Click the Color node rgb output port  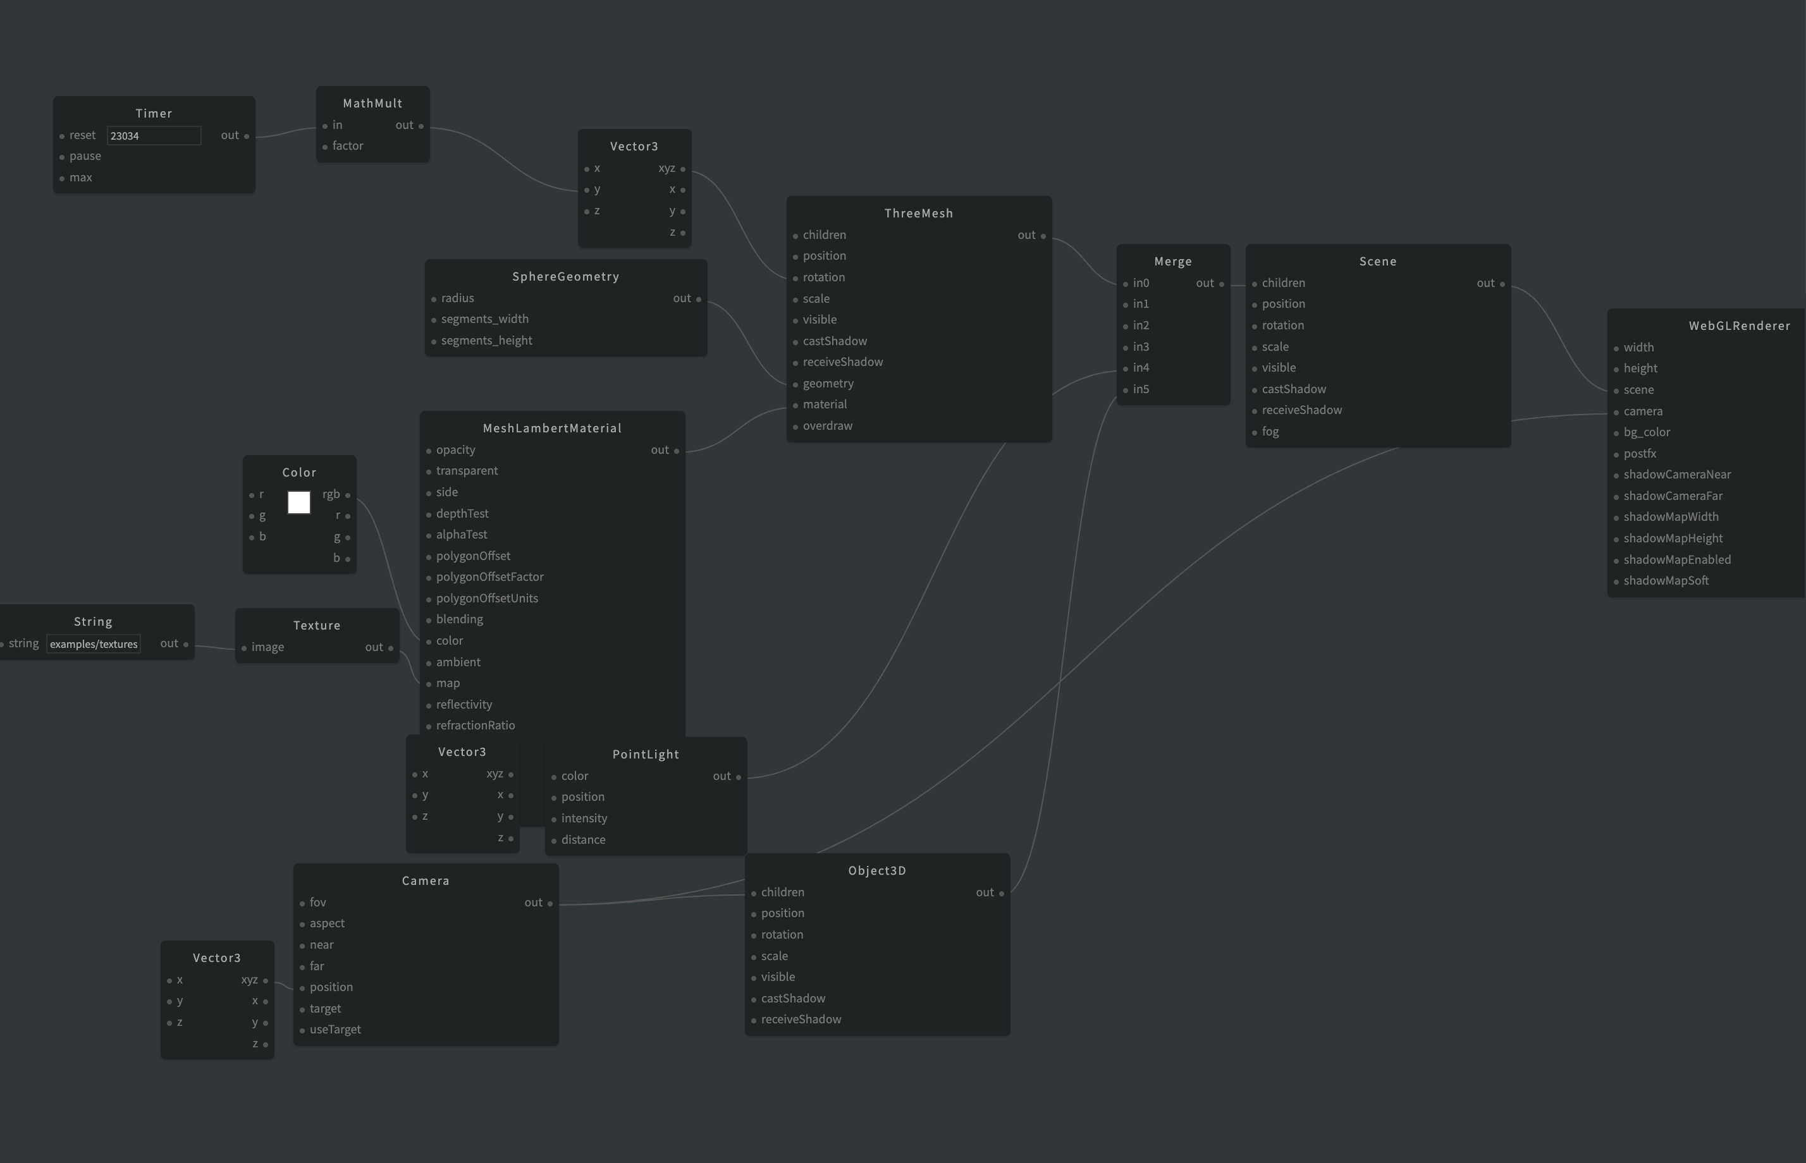click(347, 496)
